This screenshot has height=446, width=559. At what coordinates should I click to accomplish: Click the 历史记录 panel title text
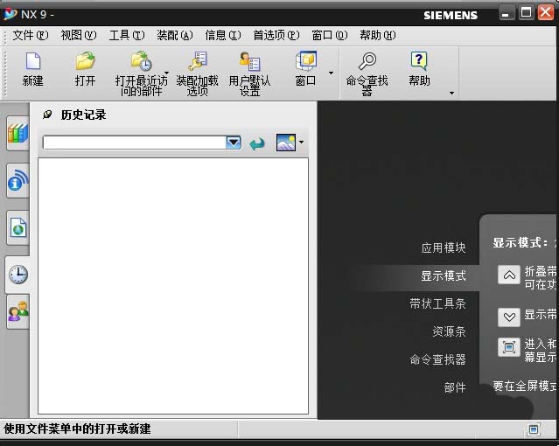(x=83, y=115)
